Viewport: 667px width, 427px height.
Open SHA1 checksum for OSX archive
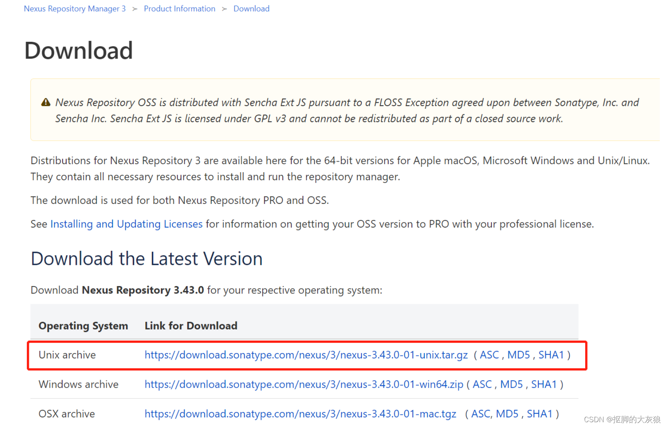(539, 414)
